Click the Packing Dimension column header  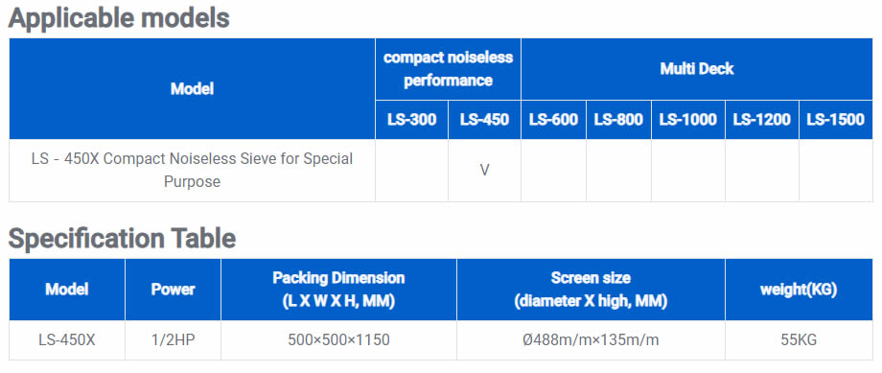(x=338, y=290)
